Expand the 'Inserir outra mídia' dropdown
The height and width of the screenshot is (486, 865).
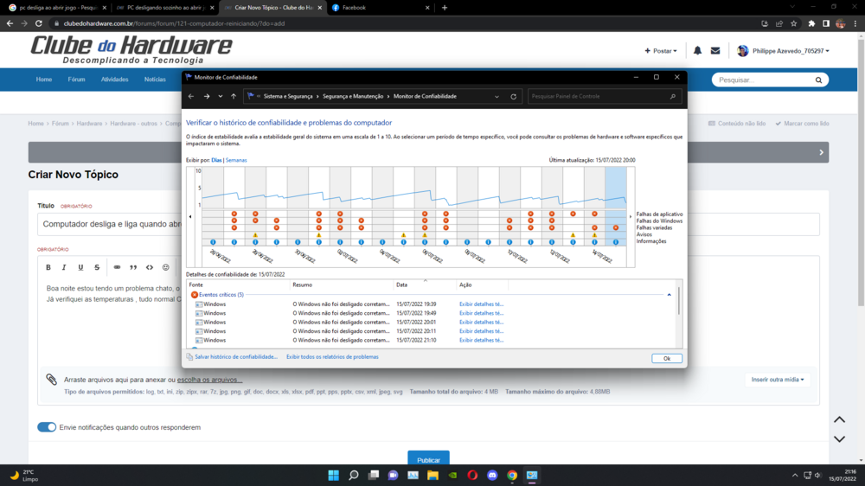(x=778, y=380)
